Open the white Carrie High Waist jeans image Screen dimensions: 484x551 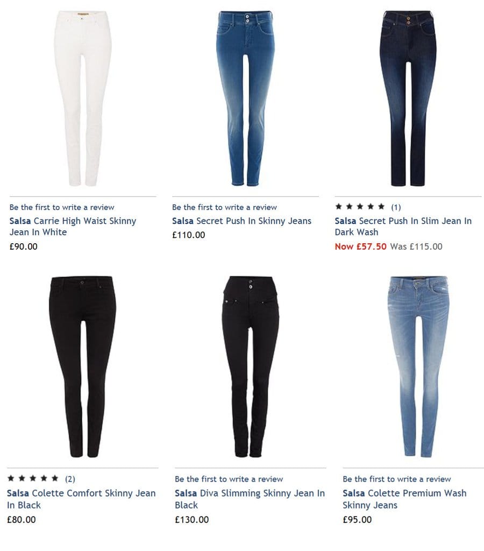[83, 98]
